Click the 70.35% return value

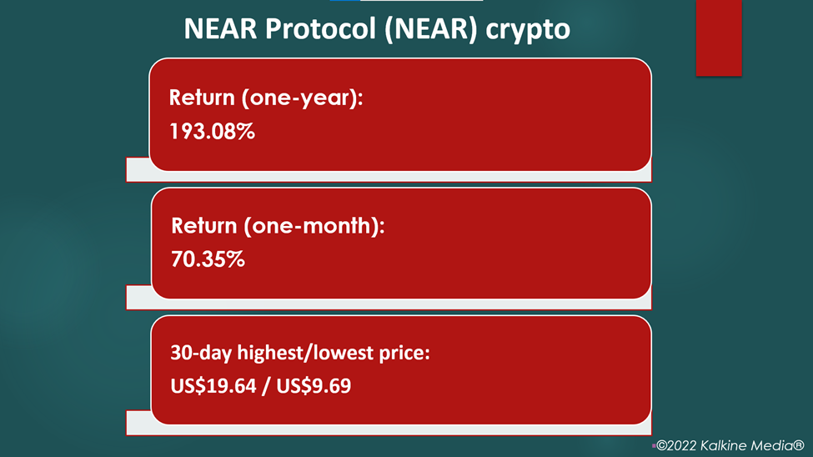[x=208, y=259]
